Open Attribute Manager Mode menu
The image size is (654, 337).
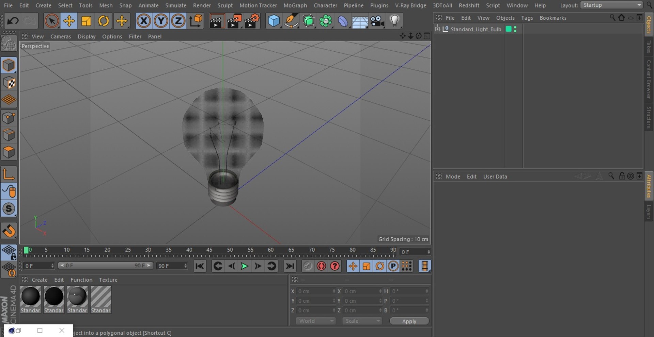coord(453,176)
